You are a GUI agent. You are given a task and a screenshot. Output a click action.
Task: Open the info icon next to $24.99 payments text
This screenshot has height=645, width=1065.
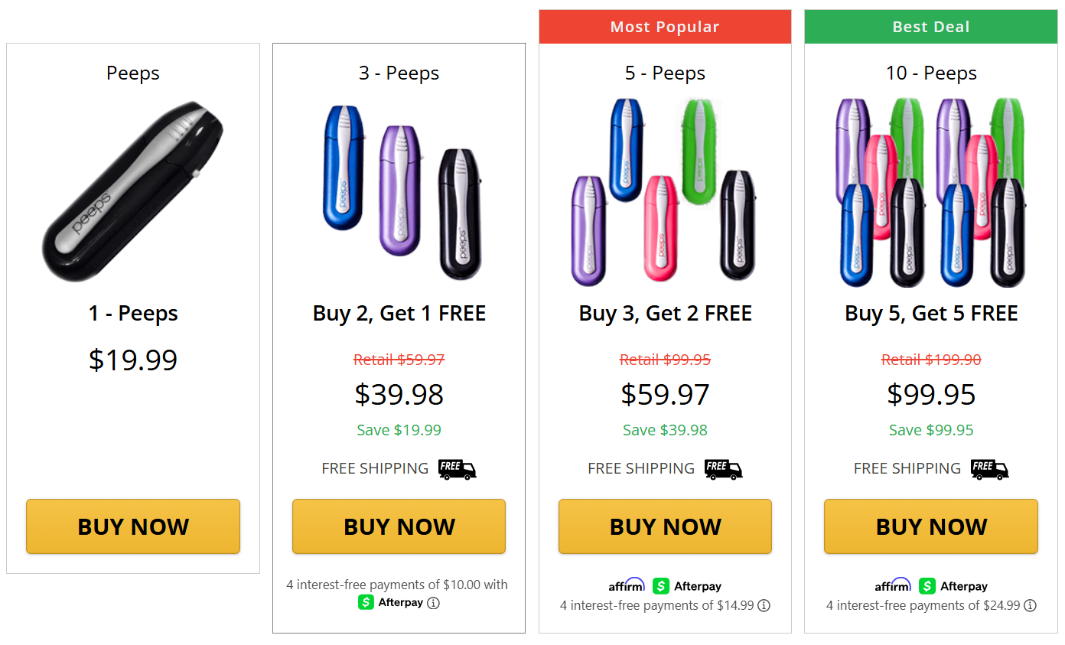click(1032, 604)
